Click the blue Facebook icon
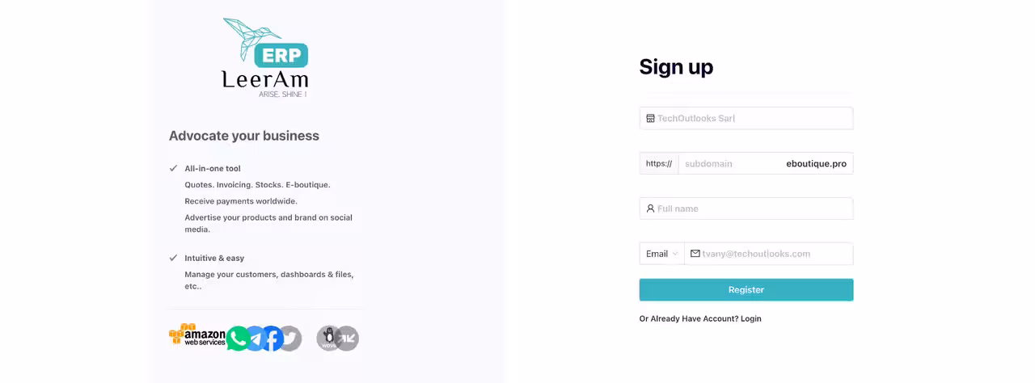1035x383 pixels. tap(272, 339)
